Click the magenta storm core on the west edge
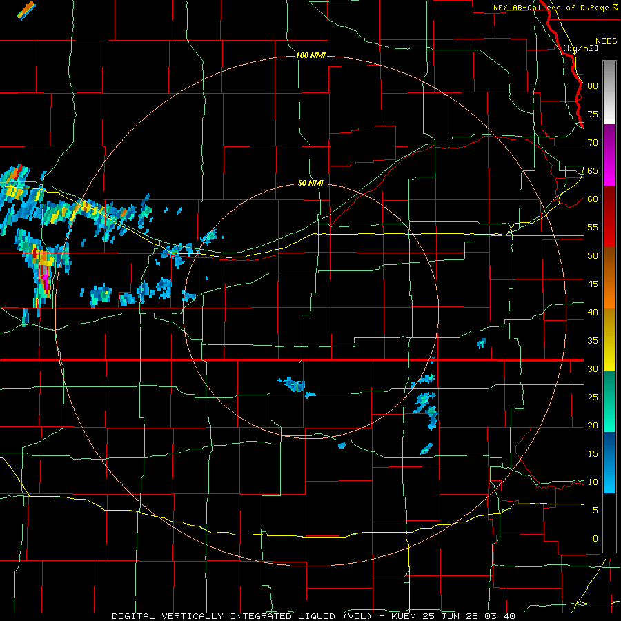This screenshot has height=621, width=621. [46, 279]
